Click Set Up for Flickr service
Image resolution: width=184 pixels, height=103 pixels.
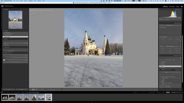click(x=26, y=60)
